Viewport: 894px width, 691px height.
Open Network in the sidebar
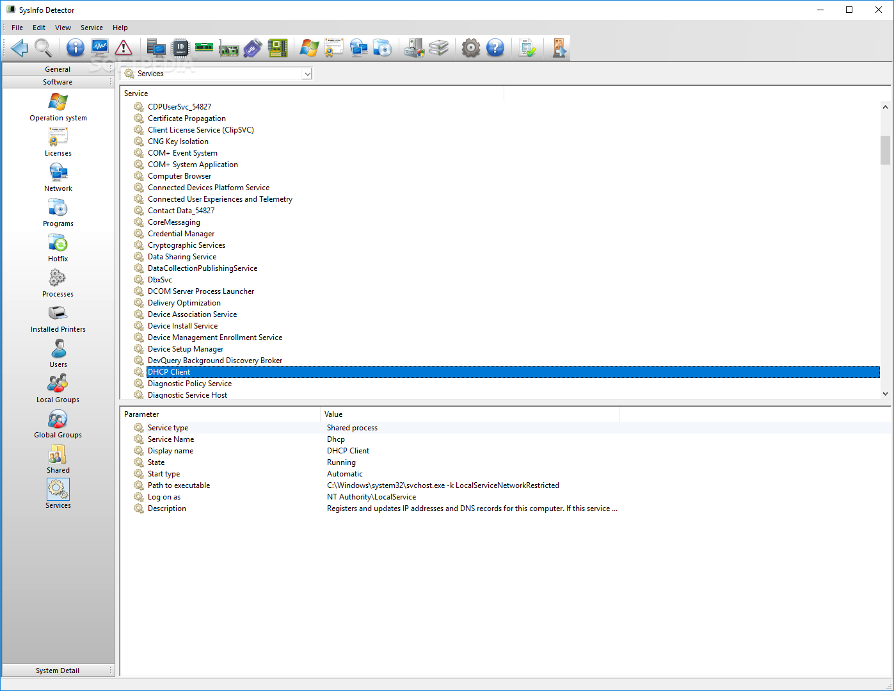(58, 177)
